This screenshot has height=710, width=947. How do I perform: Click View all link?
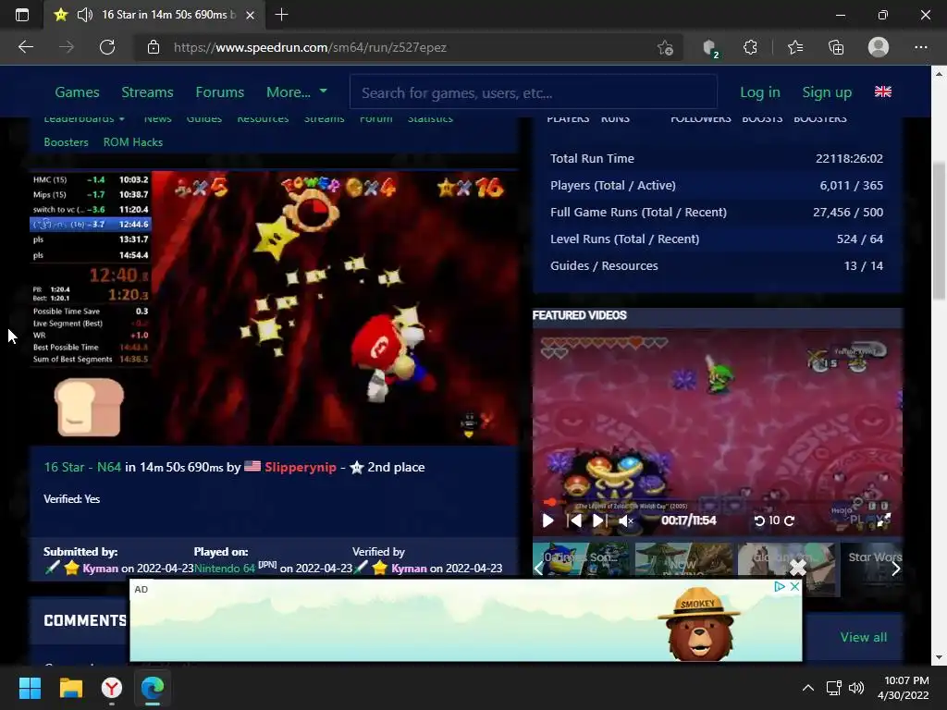(864, 637)
